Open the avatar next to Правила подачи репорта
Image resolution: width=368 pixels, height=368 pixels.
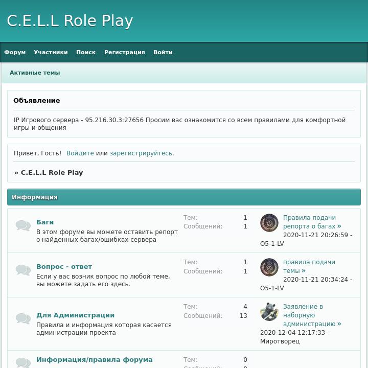269,223
